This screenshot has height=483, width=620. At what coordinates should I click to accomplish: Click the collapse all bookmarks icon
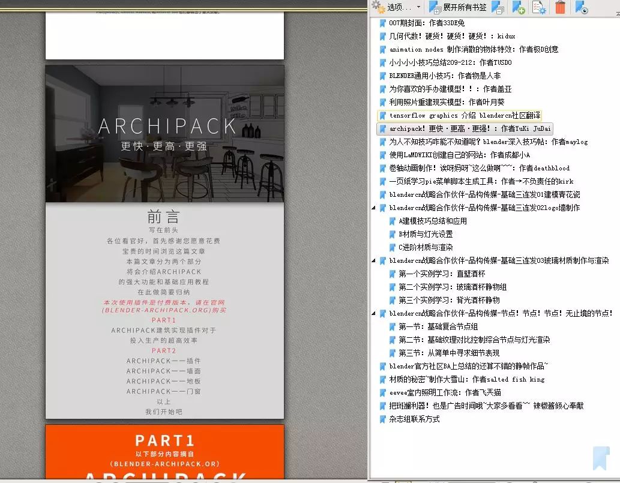click(498, 7)
